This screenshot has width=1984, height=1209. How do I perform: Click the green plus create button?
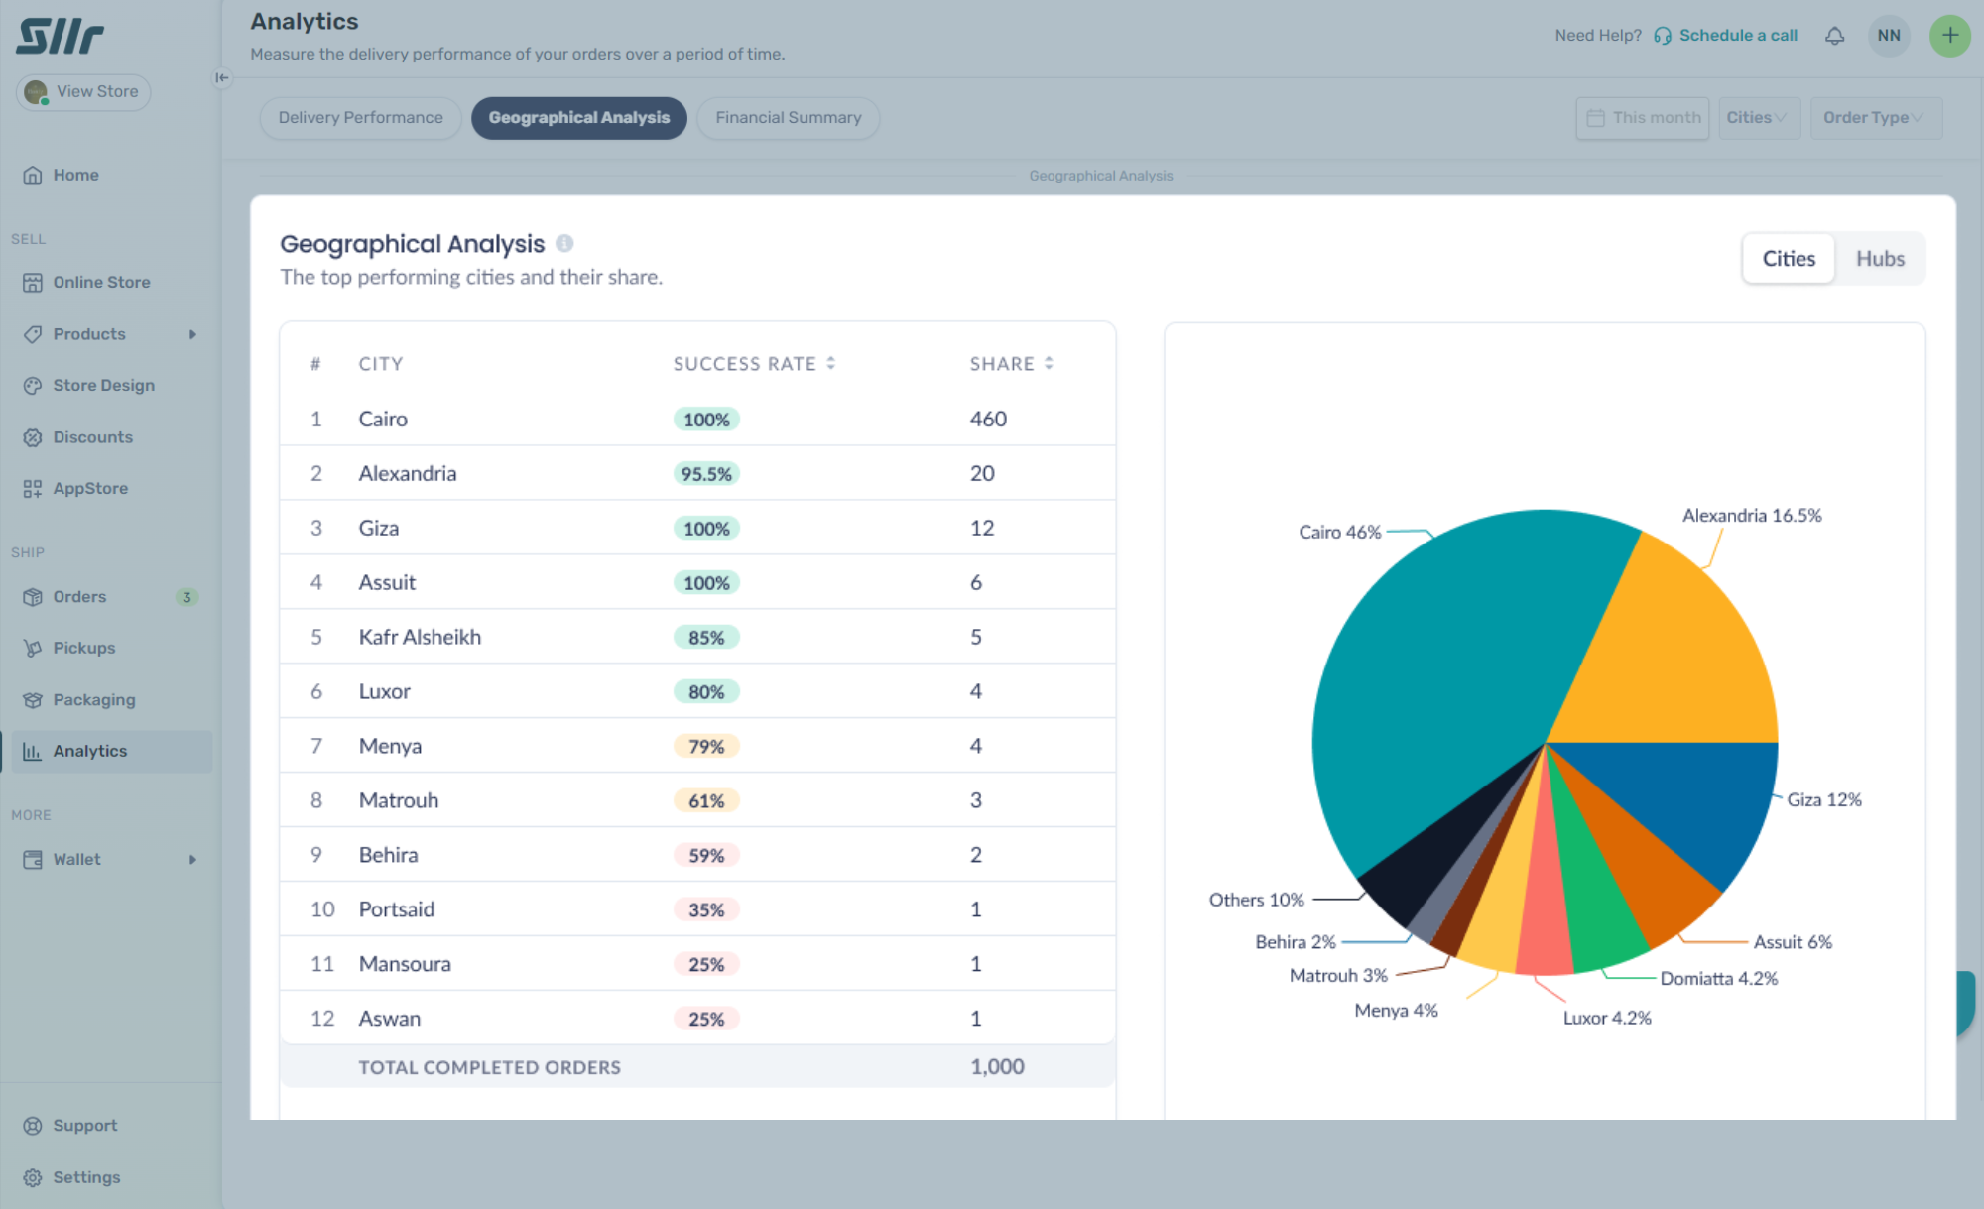1949,36
